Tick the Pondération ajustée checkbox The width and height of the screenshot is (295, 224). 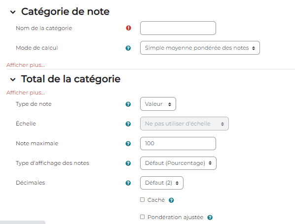(143, 217)
